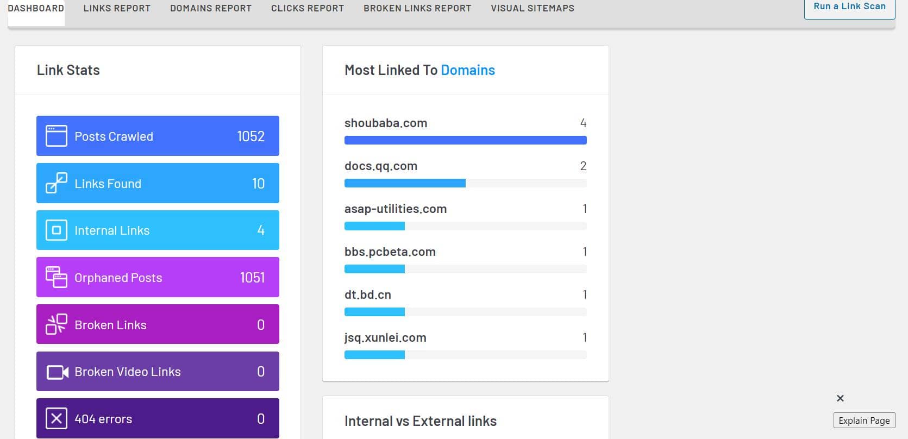Click the 'docs.qq.com' domain name
The height and width of the screenshot is (439, 908).
point(381,166)
